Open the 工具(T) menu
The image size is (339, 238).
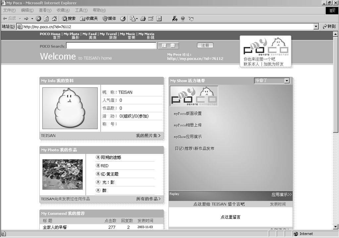pos(81,10)
